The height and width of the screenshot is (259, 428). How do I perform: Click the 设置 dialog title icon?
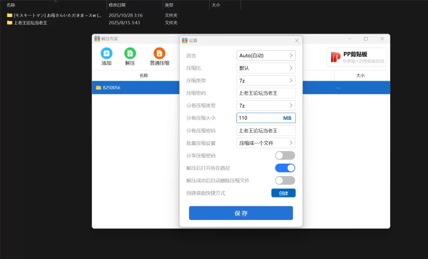click(x=185, y=41)
